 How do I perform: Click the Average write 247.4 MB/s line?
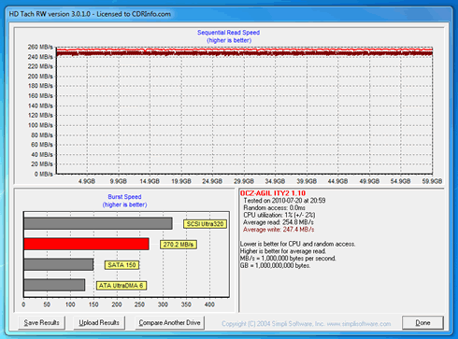coord(279,230)
